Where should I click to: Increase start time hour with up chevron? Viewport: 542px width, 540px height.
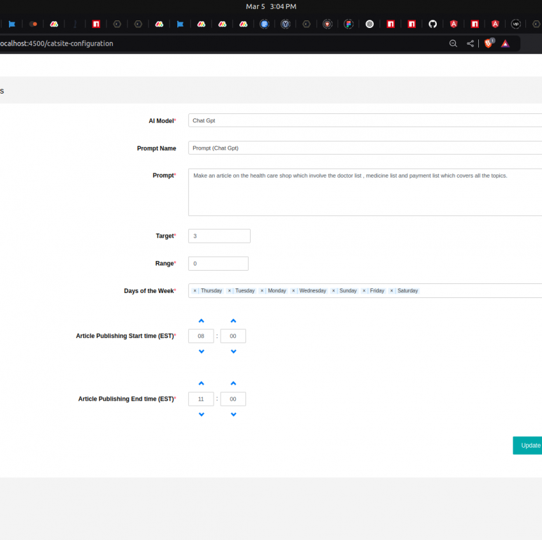(x=201, y=321)
